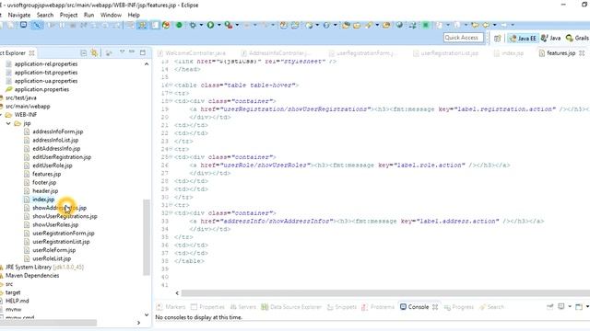
Task: Click Open Console icon in Console view
Action: click(580, 307)
